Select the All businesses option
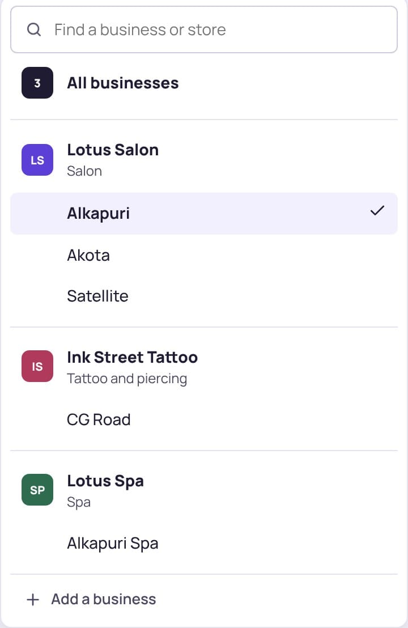Image resolution: width=408 pixels, height=628 pixels. 204,83
